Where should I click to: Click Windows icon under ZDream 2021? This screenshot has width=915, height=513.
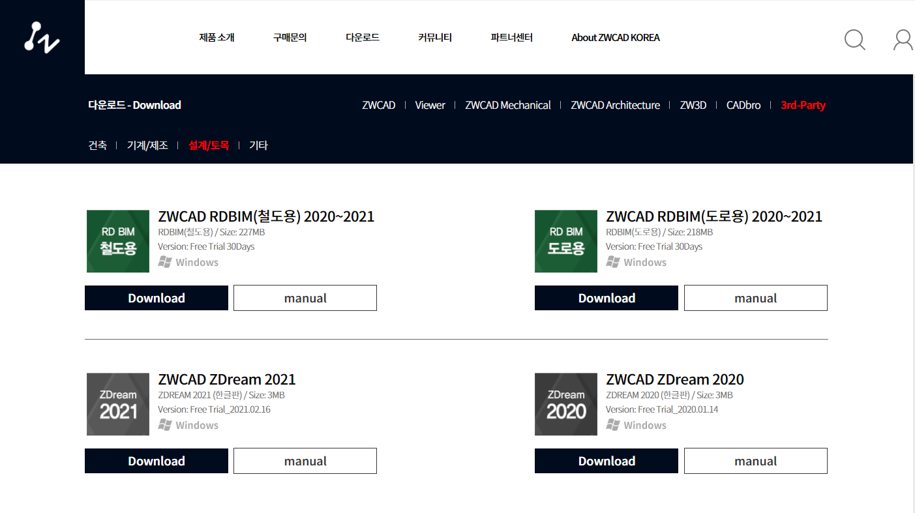pyautogui.click(x=165, y=425)
